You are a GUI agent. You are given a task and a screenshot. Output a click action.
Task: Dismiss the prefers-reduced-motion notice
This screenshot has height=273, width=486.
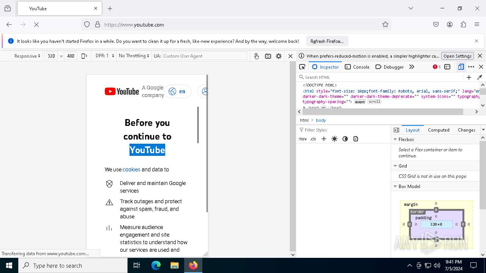click(x=480, y=56)
